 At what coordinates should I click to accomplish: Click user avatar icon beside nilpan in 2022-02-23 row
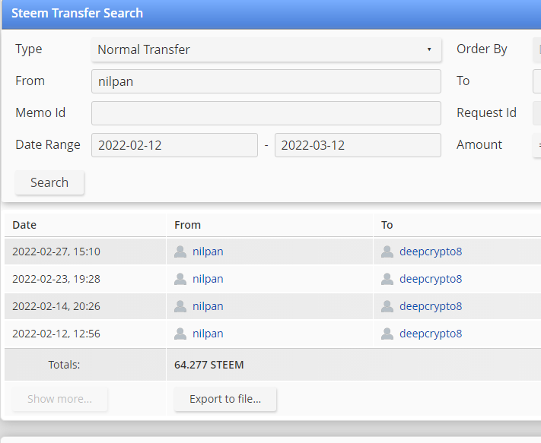coord(180,279)
